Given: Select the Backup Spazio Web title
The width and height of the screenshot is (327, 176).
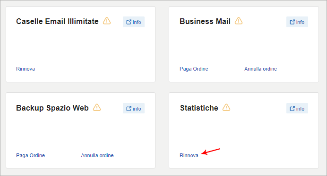Looking at the screenshot, I should pyautogui.click(x=52, y=108).
